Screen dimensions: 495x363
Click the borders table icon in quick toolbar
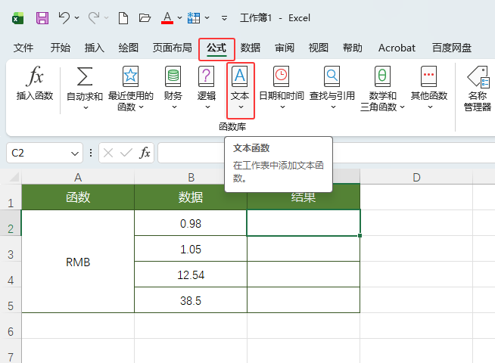tap(194, 18)
